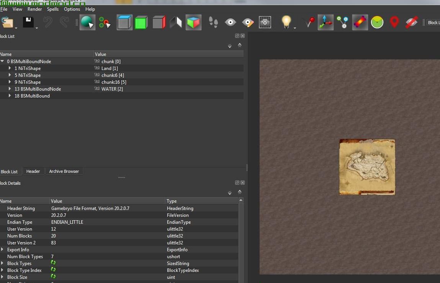Expand the 9 NiTriShape node

10,82
